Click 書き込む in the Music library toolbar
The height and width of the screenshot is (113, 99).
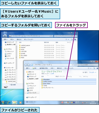coord(59,68)
